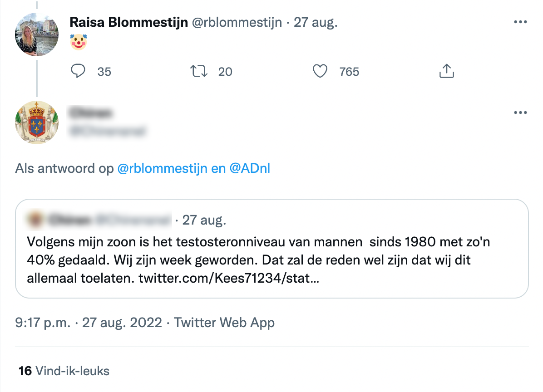Like the tweet with 765 likes
The height and width of the screenshot is (392, 543).
tap(321, 71)
